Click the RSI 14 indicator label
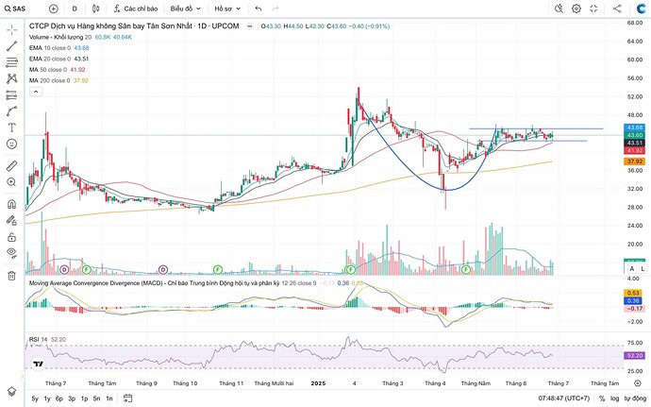 pyautogui.click(x=38, y=340)
